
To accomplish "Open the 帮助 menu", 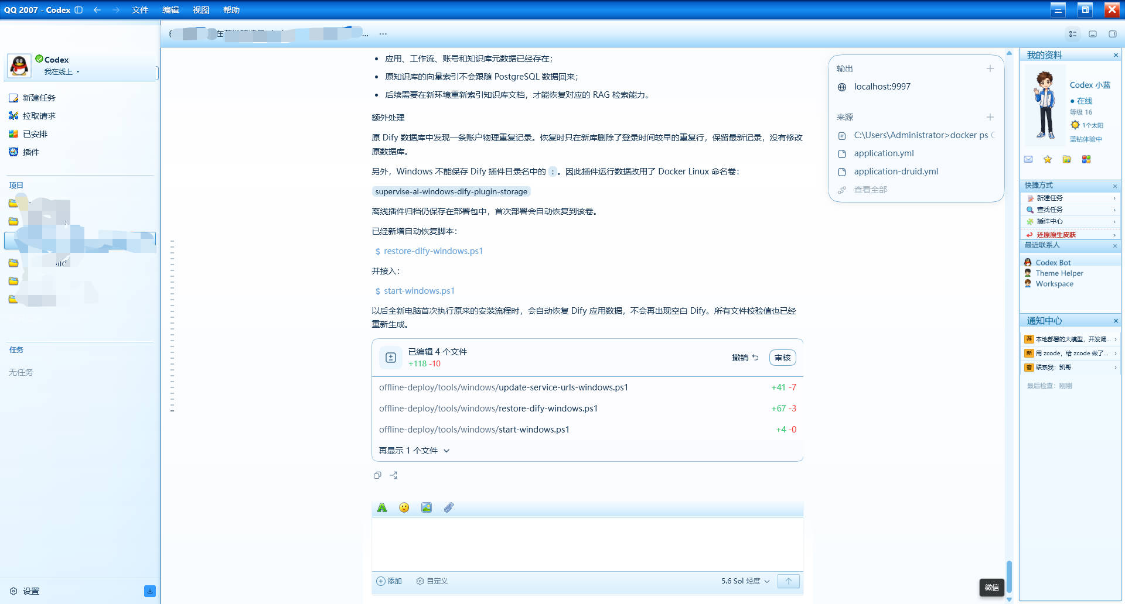I will [x=231, y=10].
